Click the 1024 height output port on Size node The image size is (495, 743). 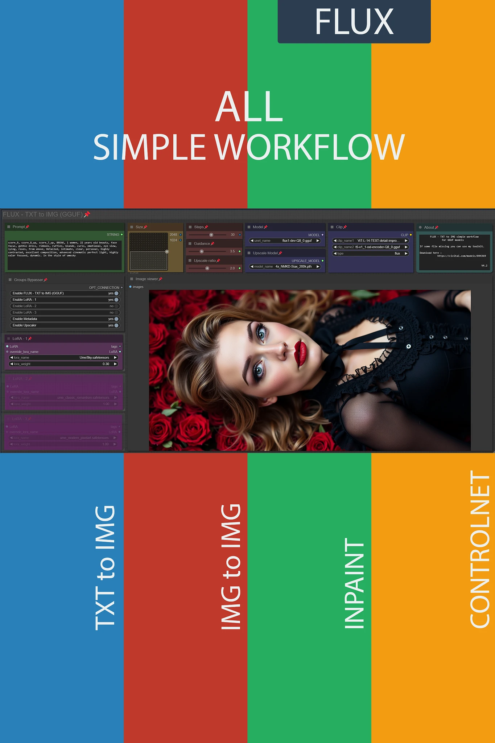181,240
